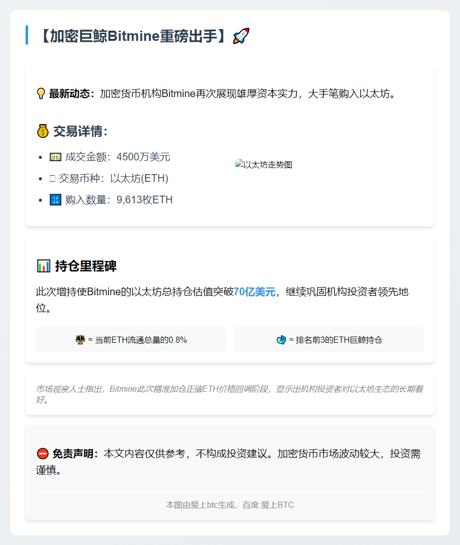Click the 交易币种 以太坊(ETH) list item

(x=112, y=178)
